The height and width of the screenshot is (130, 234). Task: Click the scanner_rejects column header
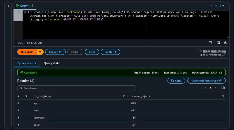140,96
